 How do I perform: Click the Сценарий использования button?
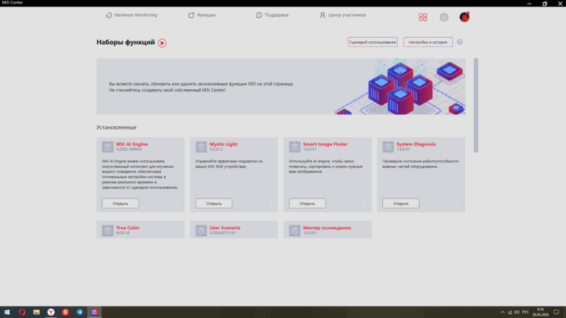pyautogui.click(x=372, y=42)
